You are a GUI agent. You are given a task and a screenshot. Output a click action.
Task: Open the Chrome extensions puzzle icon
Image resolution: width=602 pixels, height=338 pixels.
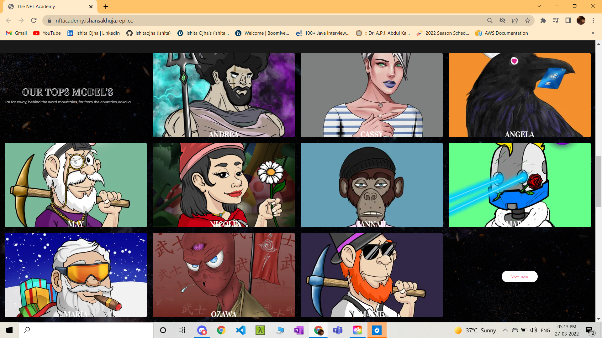[543, 20]
